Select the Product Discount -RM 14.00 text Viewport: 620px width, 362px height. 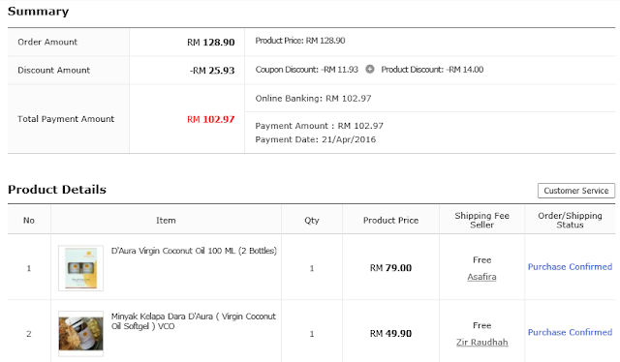(x=432, y=70)
